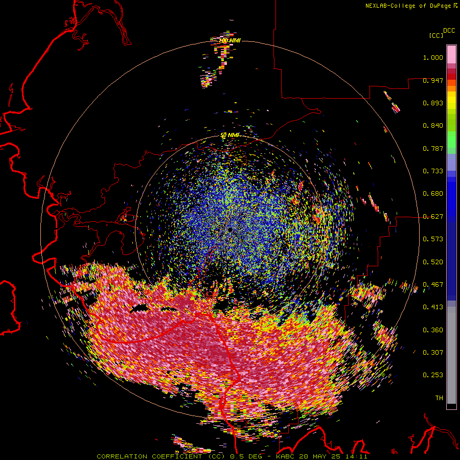Click the 0.253 scale value
The height and width of the screenshot is (460, 460).
(433, 375)
